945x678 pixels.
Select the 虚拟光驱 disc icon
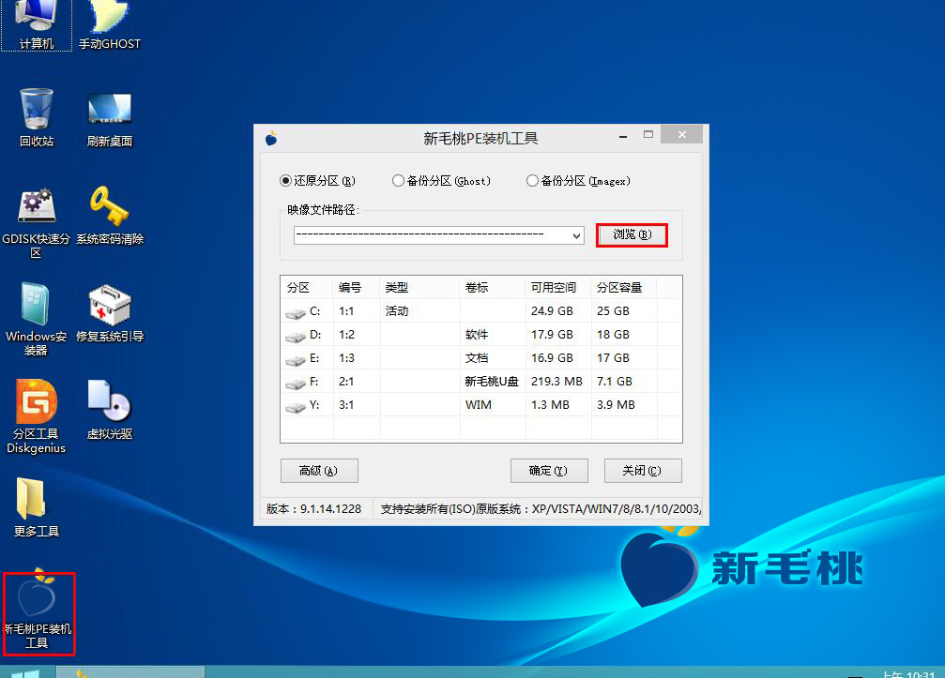[x=109, y=410]
